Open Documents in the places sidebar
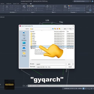 pos(24,39)
